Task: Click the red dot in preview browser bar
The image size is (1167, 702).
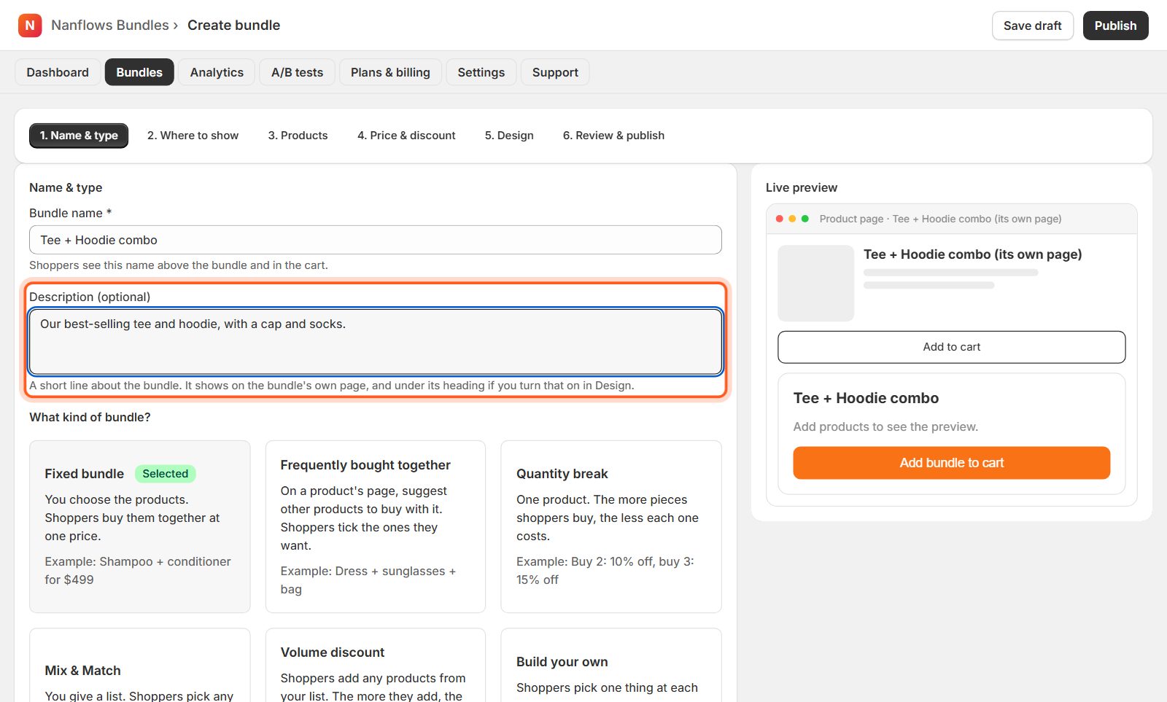Action: pyautogui.click(x=780, y=219)
